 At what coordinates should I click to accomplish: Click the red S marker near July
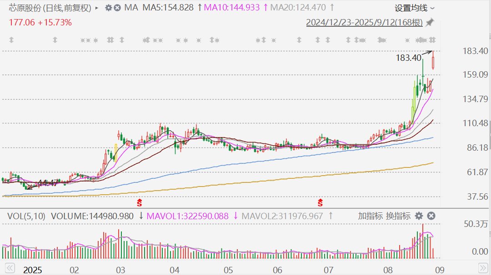coord(320,203)
